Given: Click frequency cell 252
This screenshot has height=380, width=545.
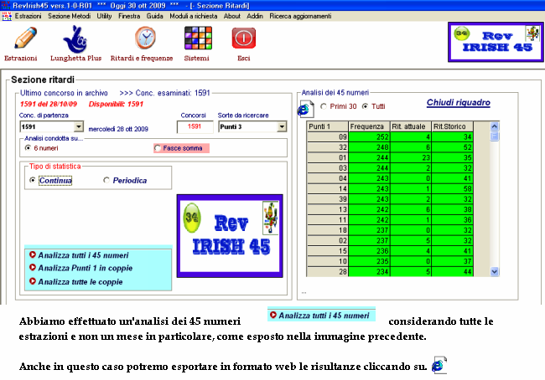Looking at the screenshot, I should (x=369, y=136).
